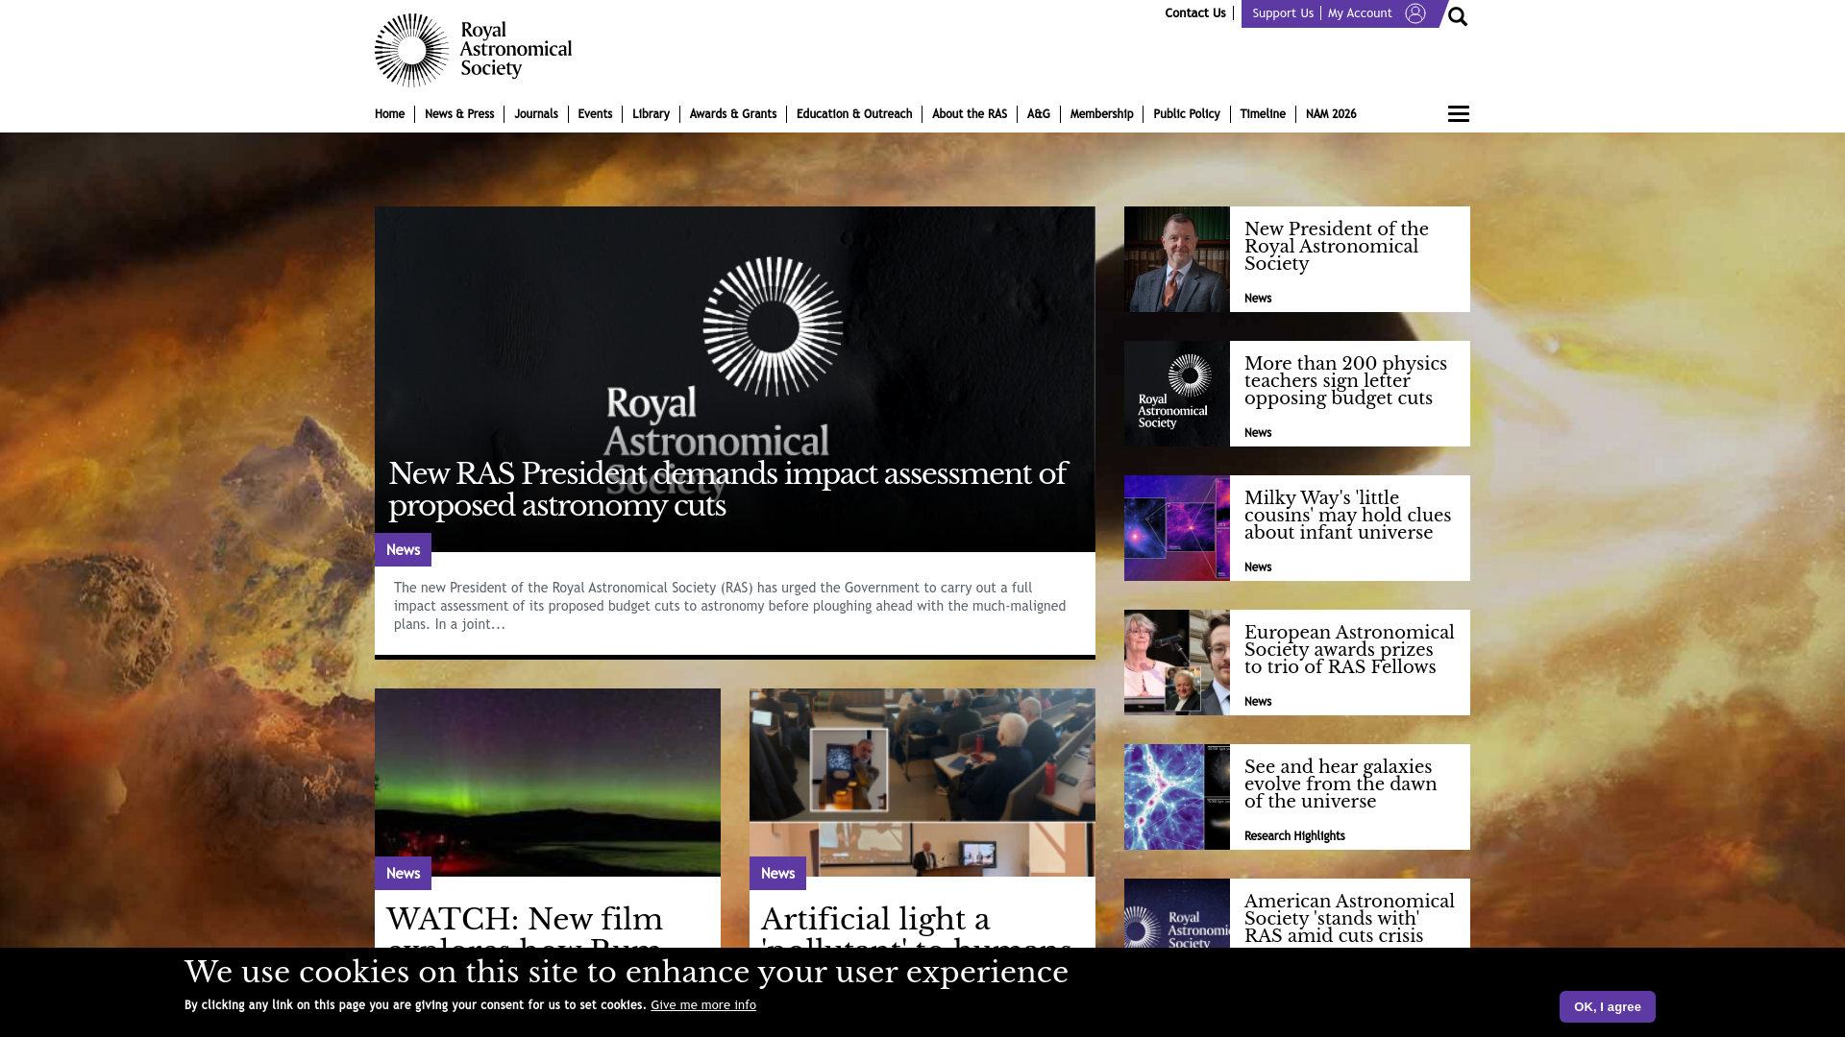Click Research Highlights category label
The image size is (1845, 1037).
(1294, 836)
